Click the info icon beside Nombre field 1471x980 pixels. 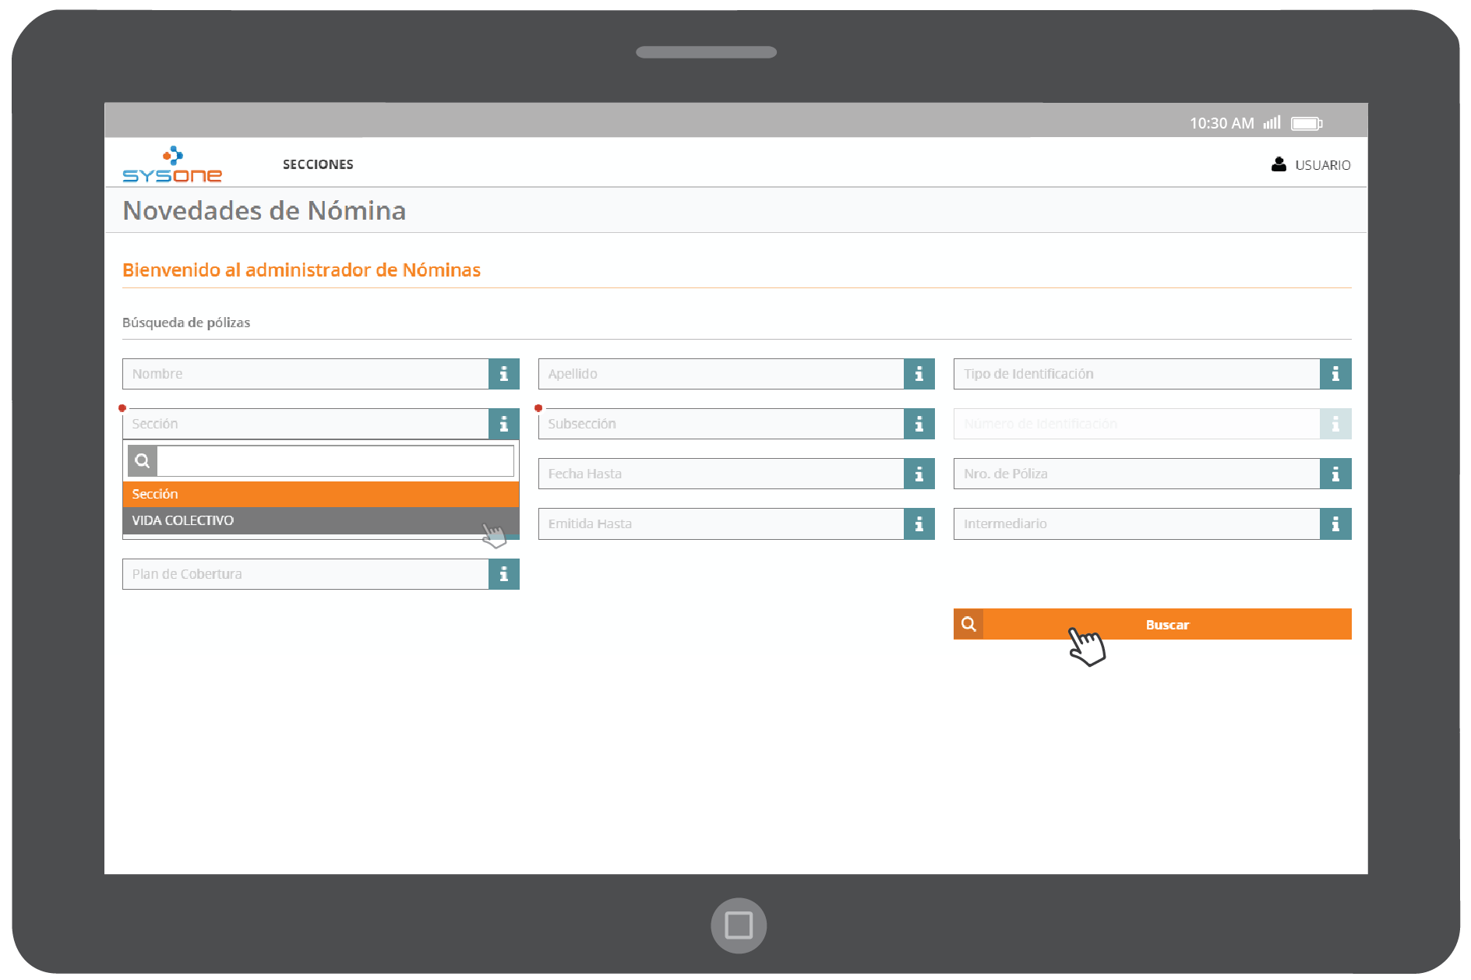[503, 374]
